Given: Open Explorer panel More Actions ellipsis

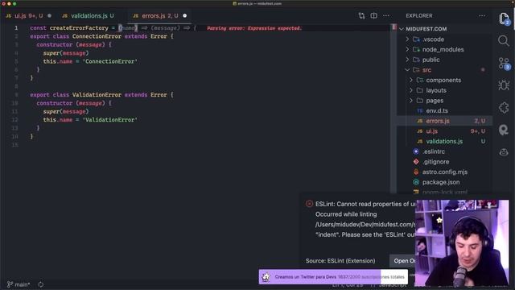Looking at the screenshot, I should coord(482,16).
